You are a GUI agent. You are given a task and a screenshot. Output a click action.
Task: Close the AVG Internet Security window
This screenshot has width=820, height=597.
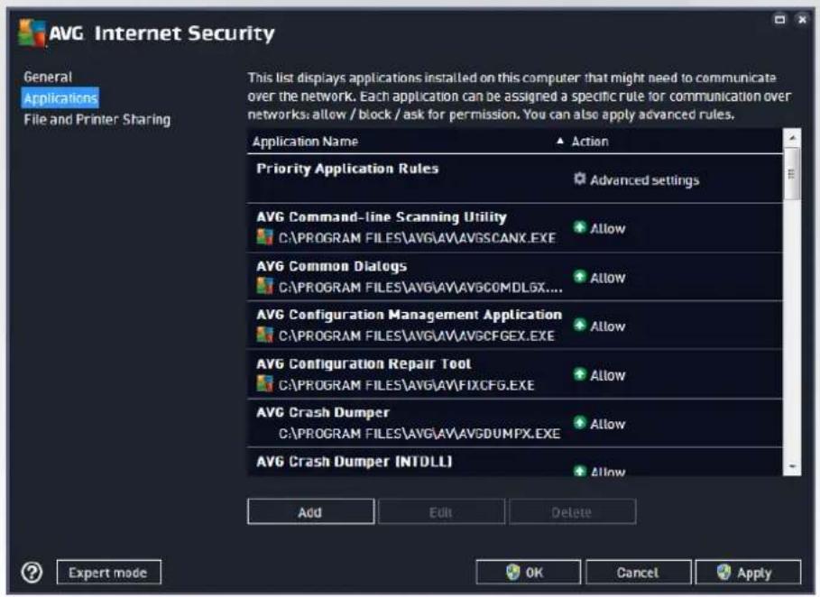[802, 19]
